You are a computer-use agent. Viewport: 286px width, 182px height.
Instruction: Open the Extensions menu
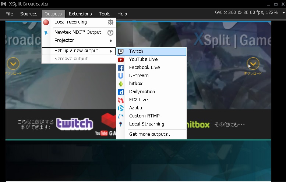tap(80, 14)
